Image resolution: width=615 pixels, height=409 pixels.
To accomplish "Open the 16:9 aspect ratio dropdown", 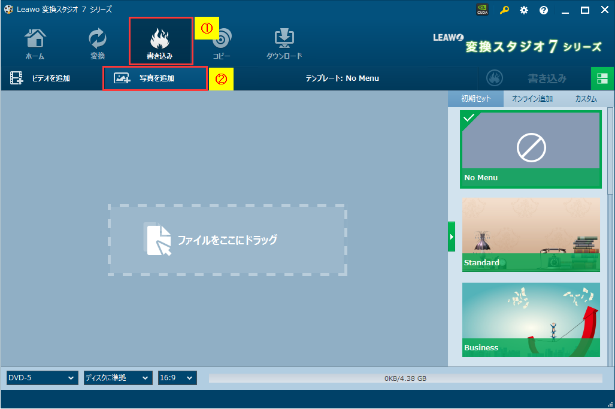I will click(177, 378).
